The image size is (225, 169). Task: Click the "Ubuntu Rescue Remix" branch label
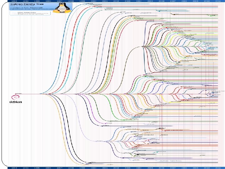pyautogui.click(x=189, y=60)
